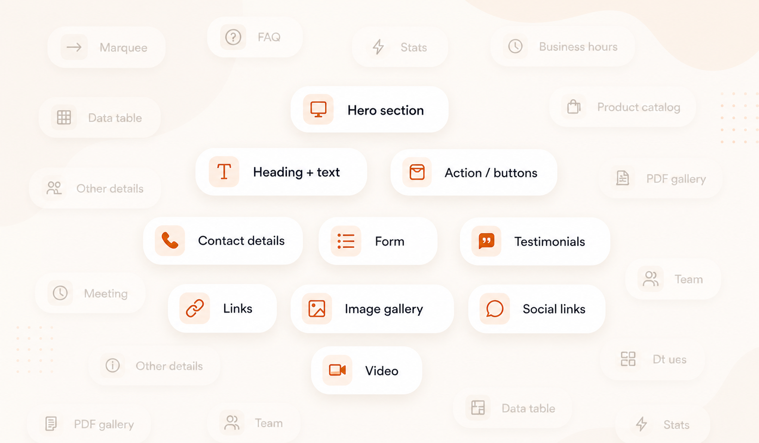
Task: Choose the Stats card next to Business hours
Action: [400, 47]
